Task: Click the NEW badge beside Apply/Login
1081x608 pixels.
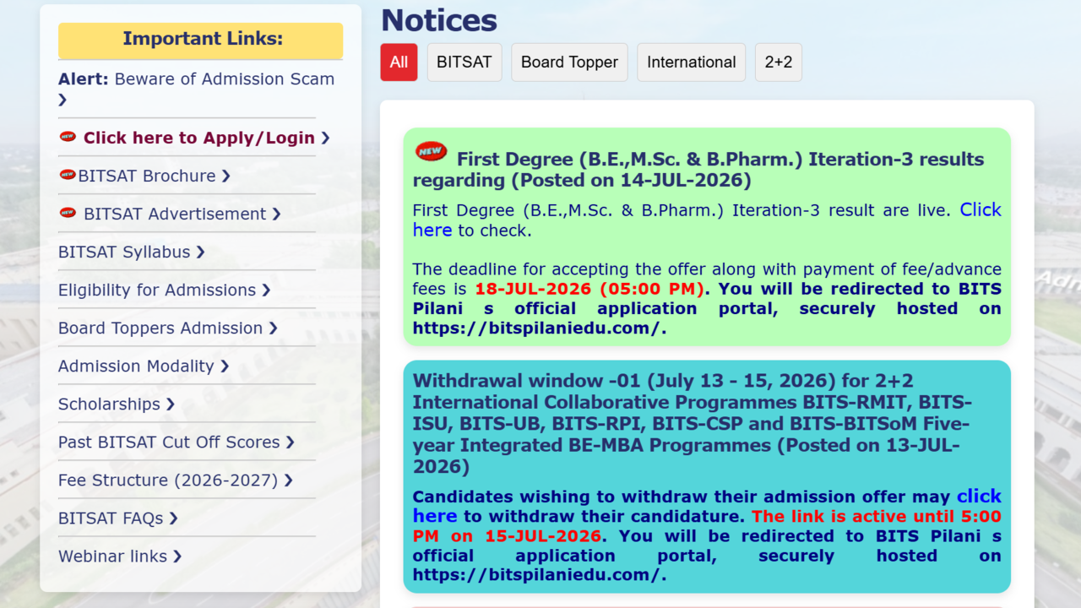Action: (x=68, y=137)
